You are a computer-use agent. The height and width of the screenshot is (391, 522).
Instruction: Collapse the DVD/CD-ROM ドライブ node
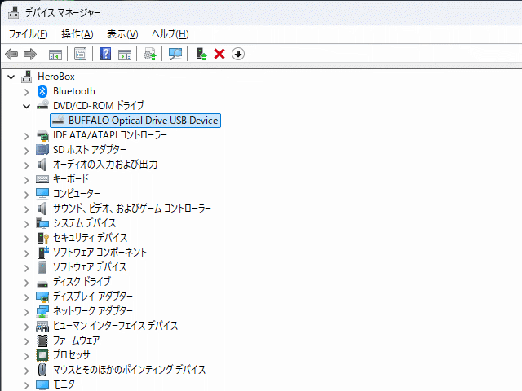[x=28, y=106]
